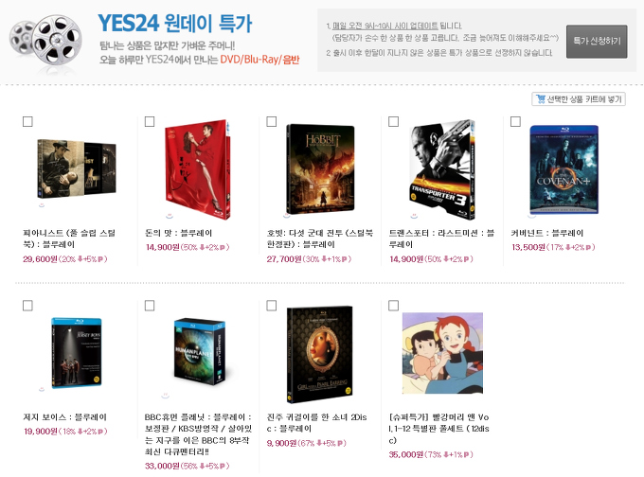The height and width of the screenshot is (477, 644).
Task: Click the cart icon on add-to-cart button
Action: tap(541, 99)
